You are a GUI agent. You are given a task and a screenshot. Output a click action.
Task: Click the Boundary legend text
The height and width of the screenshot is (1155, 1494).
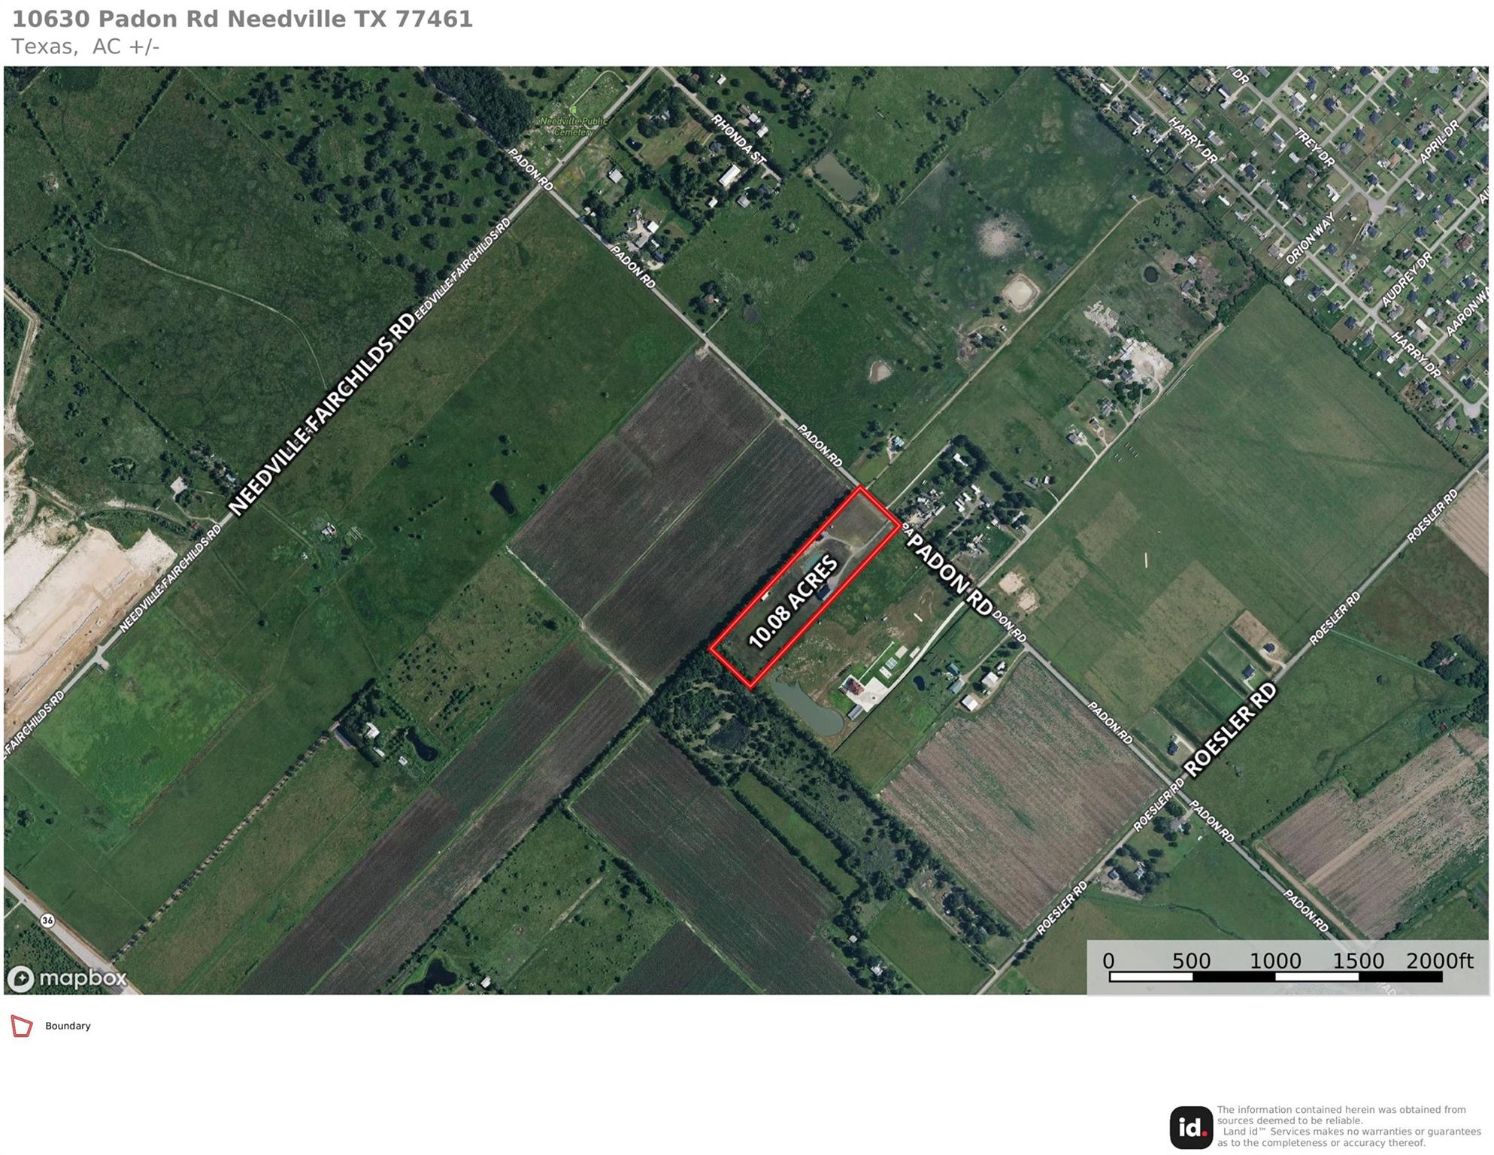(x=68, y=1026)
